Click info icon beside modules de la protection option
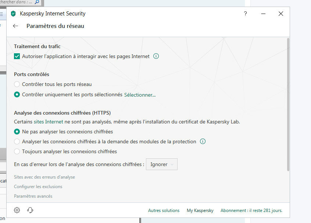The height and width of the screenshot is (223, 311). pyautogui.click(x=203, y=141)
